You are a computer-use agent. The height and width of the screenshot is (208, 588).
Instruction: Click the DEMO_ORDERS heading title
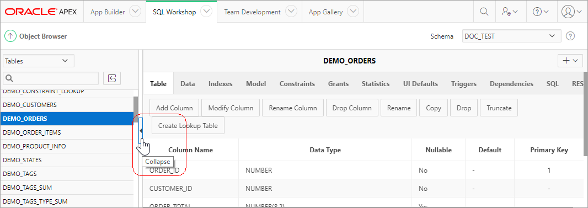[x=349, y=61]
